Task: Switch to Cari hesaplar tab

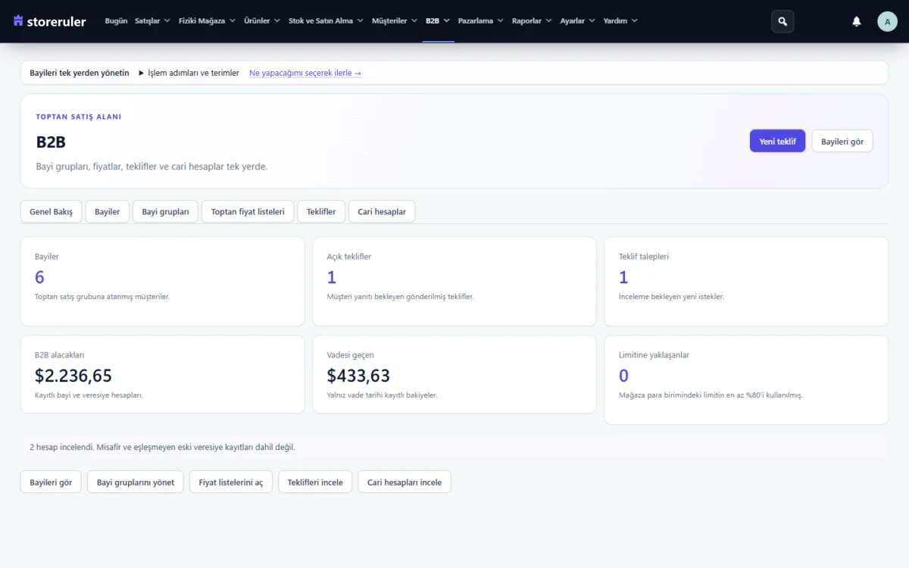Action: [x=382, y=212]
